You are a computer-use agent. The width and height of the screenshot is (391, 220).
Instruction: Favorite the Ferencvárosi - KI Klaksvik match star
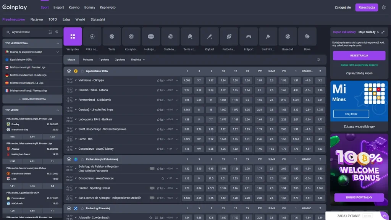(x=158, y=100)
